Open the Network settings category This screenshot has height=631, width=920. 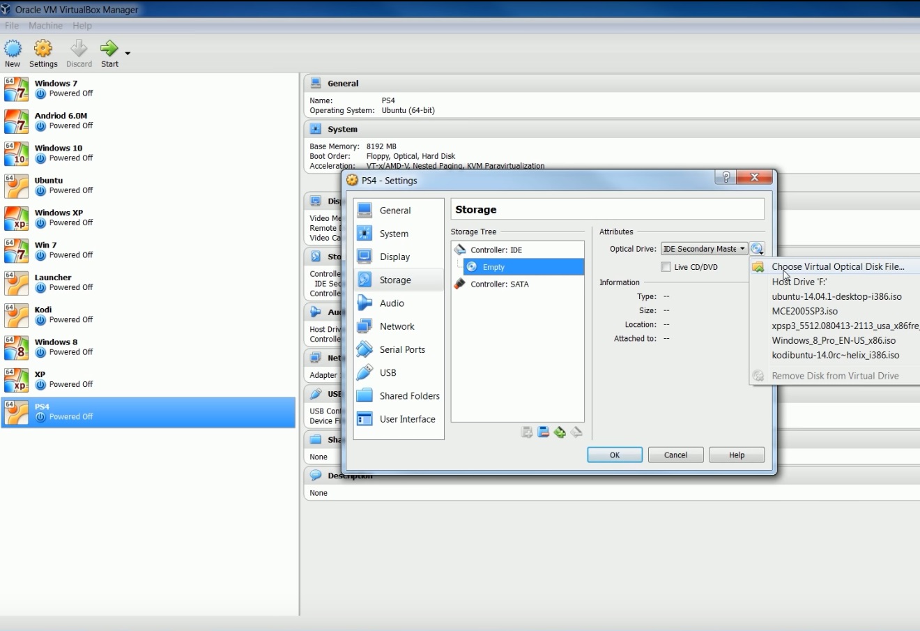pos(398,326)
